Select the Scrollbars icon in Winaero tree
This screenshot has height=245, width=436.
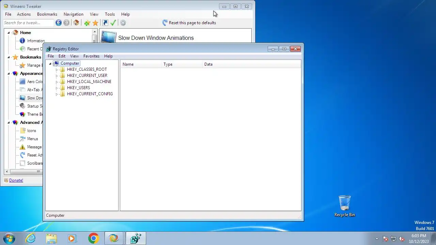pos(22,163)
